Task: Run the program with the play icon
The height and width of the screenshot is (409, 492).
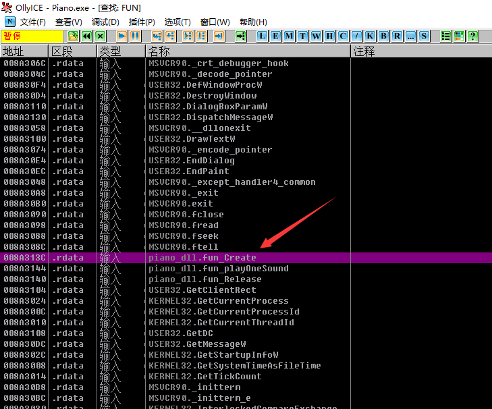Action: tap(121, 36)
